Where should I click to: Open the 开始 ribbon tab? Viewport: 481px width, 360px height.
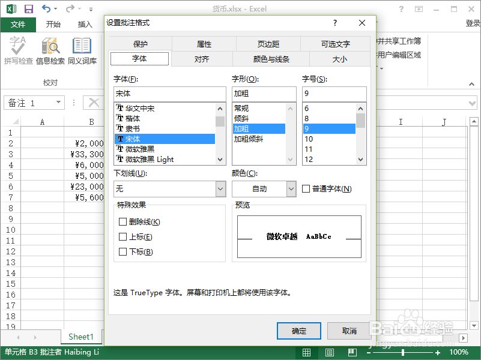click(x=53, y=24)
